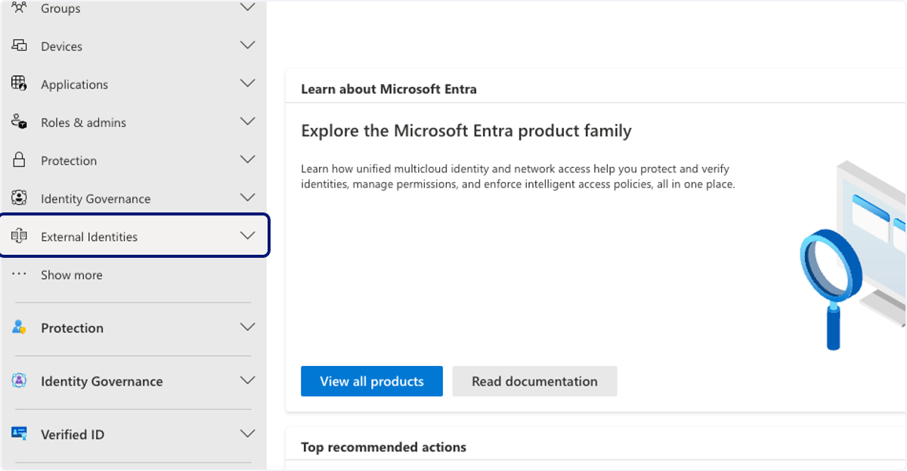Click the Top recommended actions heading

pos(383,447)
